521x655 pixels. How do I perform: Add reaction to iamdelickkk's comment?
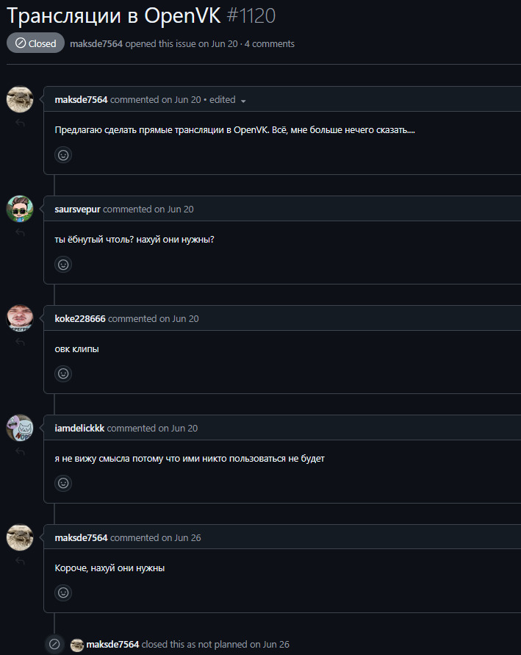(64, 483)
